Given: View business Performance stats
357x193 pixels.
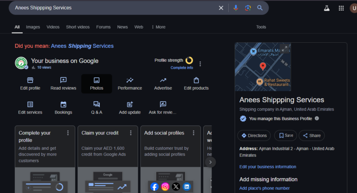Looking at the screenshot, I should pos(130,84).
